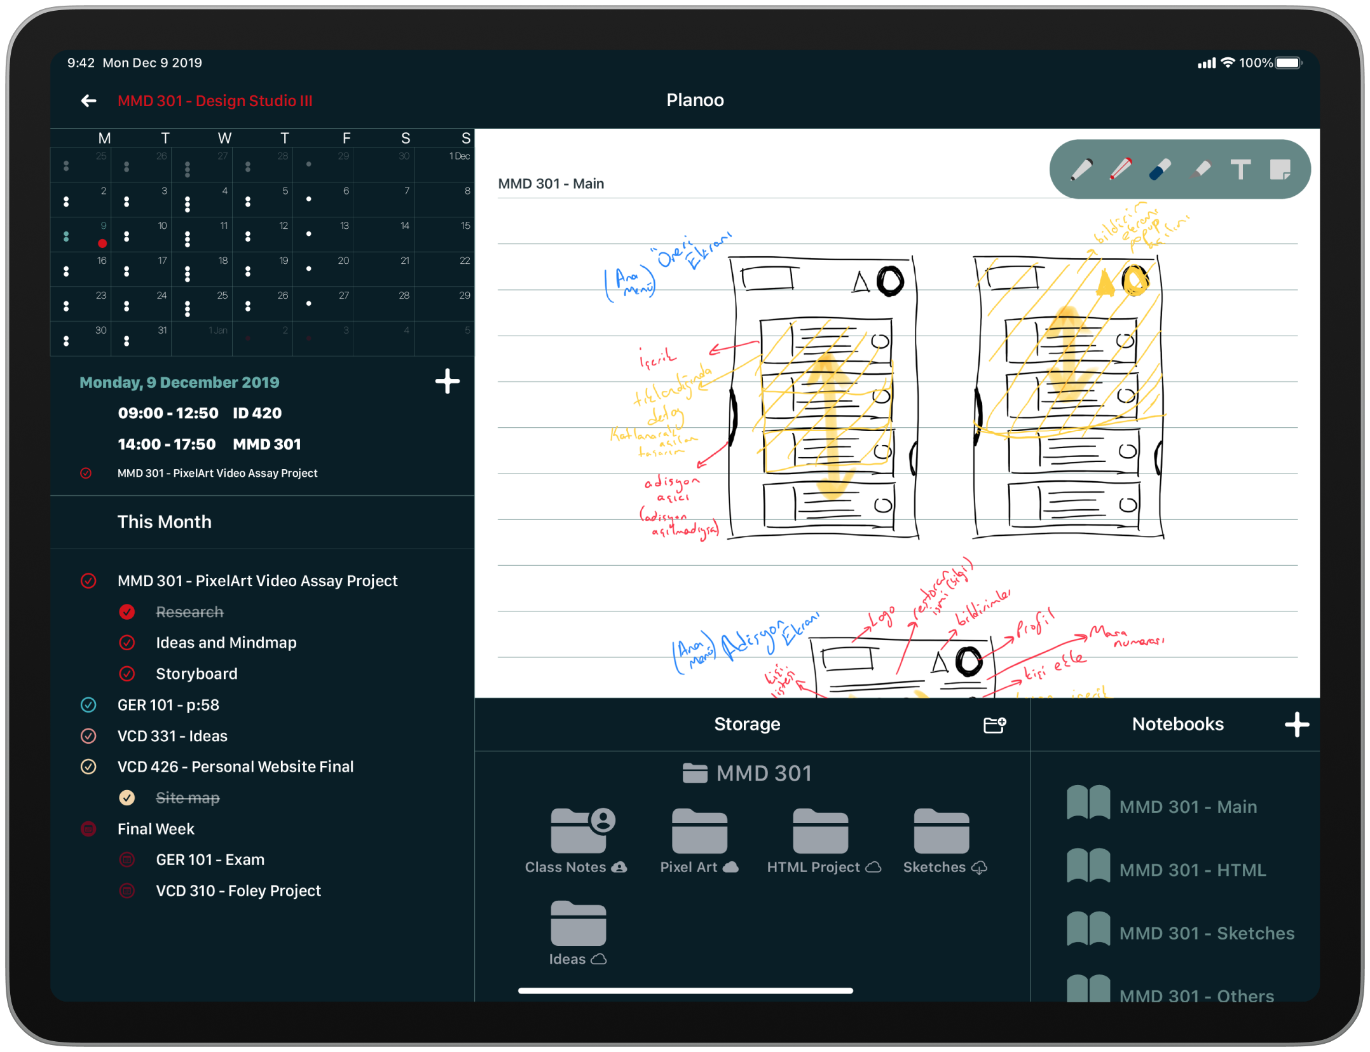Toggle the GER 101 - p:58 checkbox
The height and width of the screenshot is (1052, 1370).
pyautogui.click(x=88, y=705)
